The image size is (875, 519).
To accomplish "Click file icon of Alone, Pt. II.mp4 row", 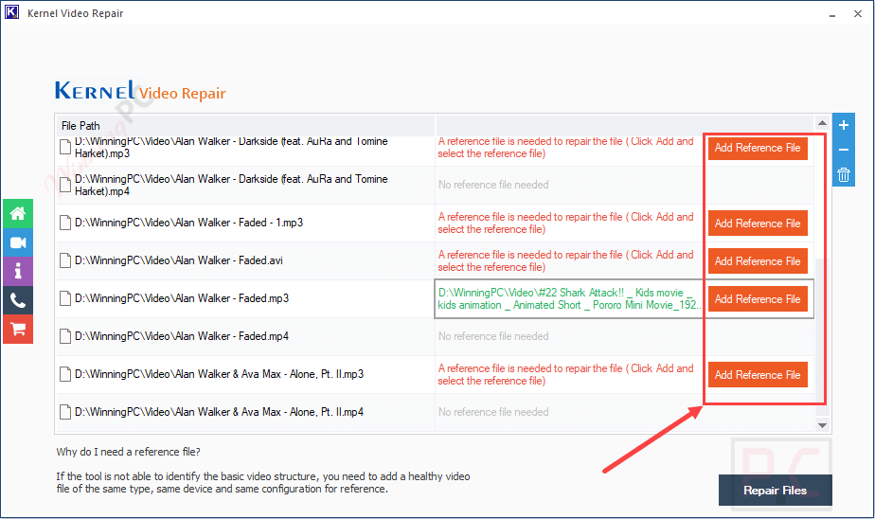I will coord(65,412).
